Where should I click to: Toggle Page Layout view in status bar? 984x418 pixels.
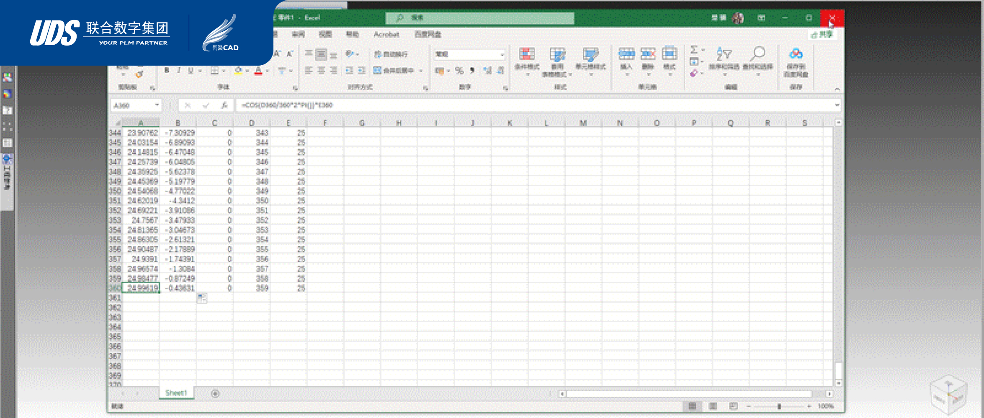(x=713, y=406)
